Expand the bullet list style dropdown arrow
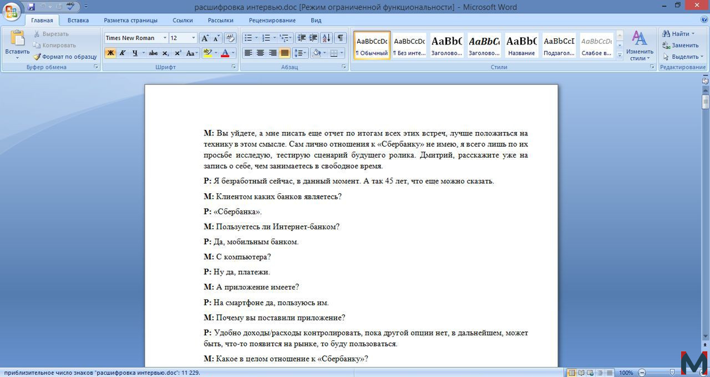 256,38
